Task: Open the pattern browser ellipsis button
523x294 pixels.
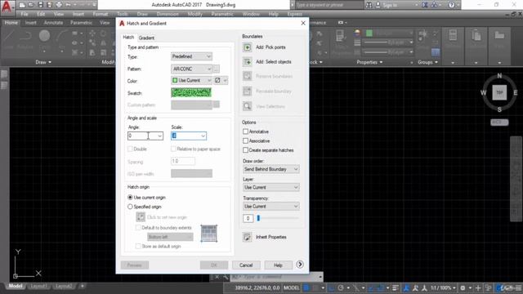Action: (x=216, y=69)
